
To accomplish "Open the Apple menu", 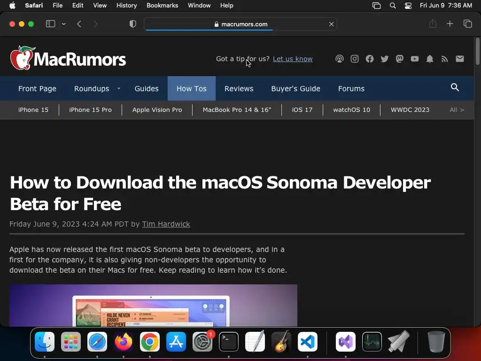I will tap(12, 5).
